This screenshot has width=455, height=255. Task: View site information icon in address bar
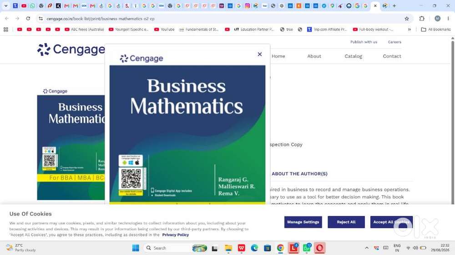point(40,19)
